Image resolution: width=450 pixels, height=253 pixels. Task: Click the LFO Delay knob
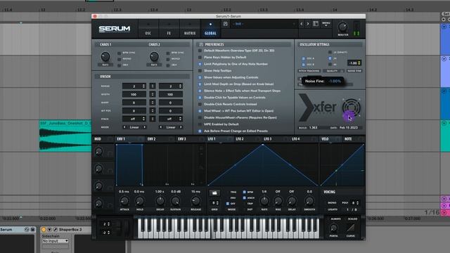point(292,201)
